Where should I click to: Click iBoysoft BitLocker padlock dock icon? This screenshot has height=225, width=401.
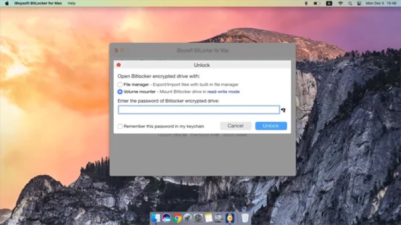230,218
